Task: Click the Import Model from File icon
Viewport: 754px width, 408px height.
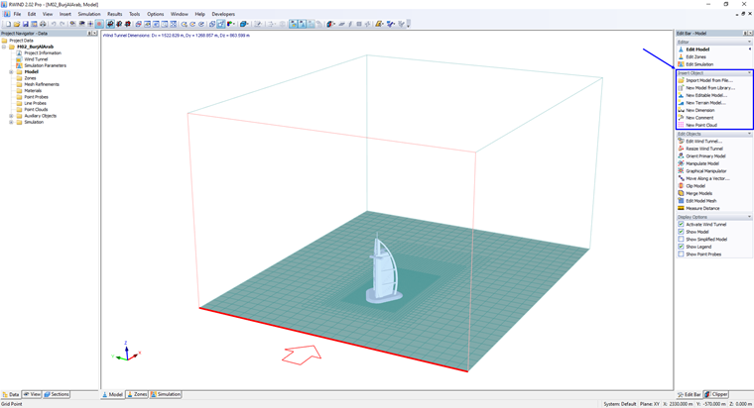Action: [681, 80]
